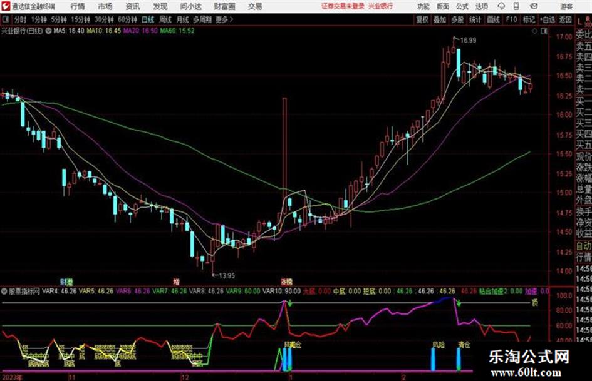
Task: Click the 多股 toolbar button
Action: pyautogui.click(x=457, y=19)
